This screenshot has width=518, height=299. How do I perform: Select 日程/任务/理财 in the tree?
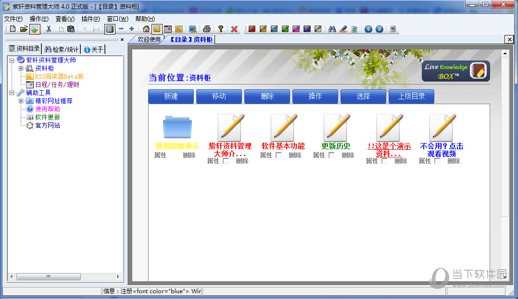coord(57,85)
